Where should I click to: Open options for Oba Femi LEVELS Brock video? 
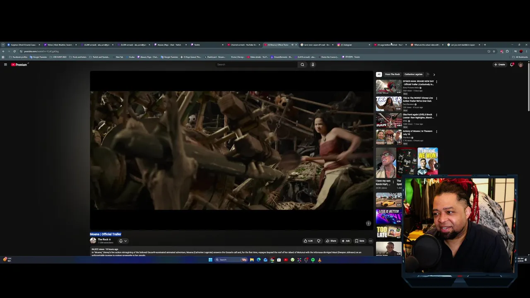coord(436,115)
